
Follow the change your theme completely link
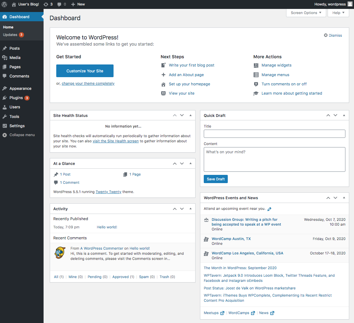(88, 84)
